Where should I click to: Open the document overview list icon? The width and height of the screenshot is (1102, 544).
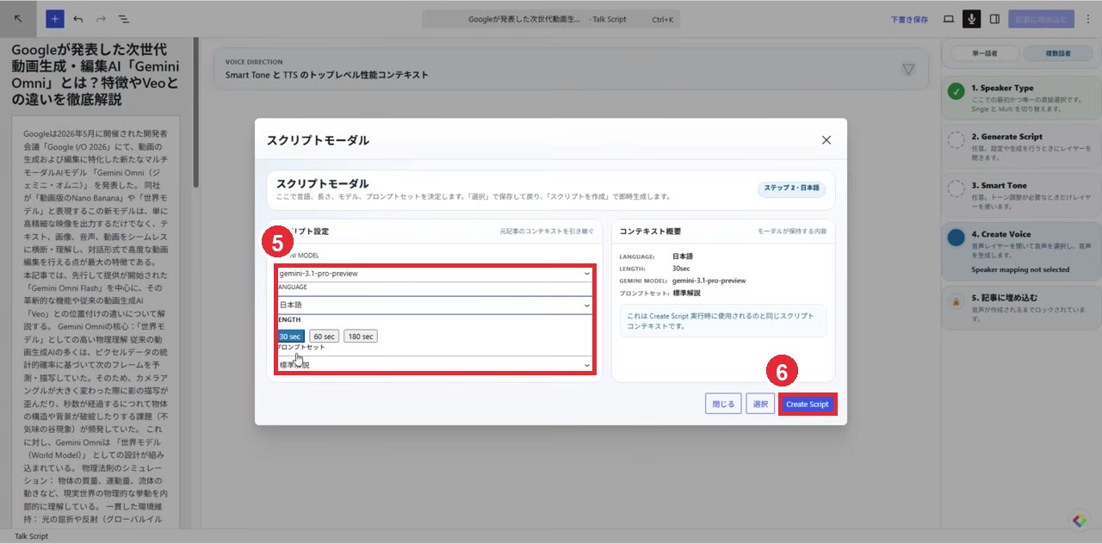(x=123, y=19)
